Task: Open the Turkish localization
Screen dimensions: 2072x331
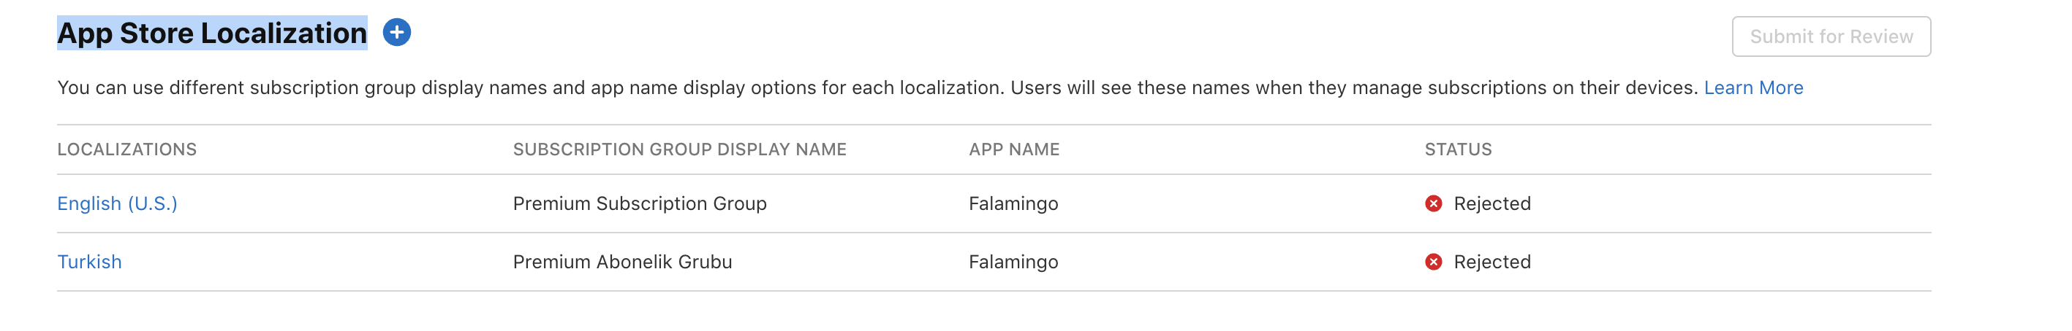Action: click(x=89, y=262)
